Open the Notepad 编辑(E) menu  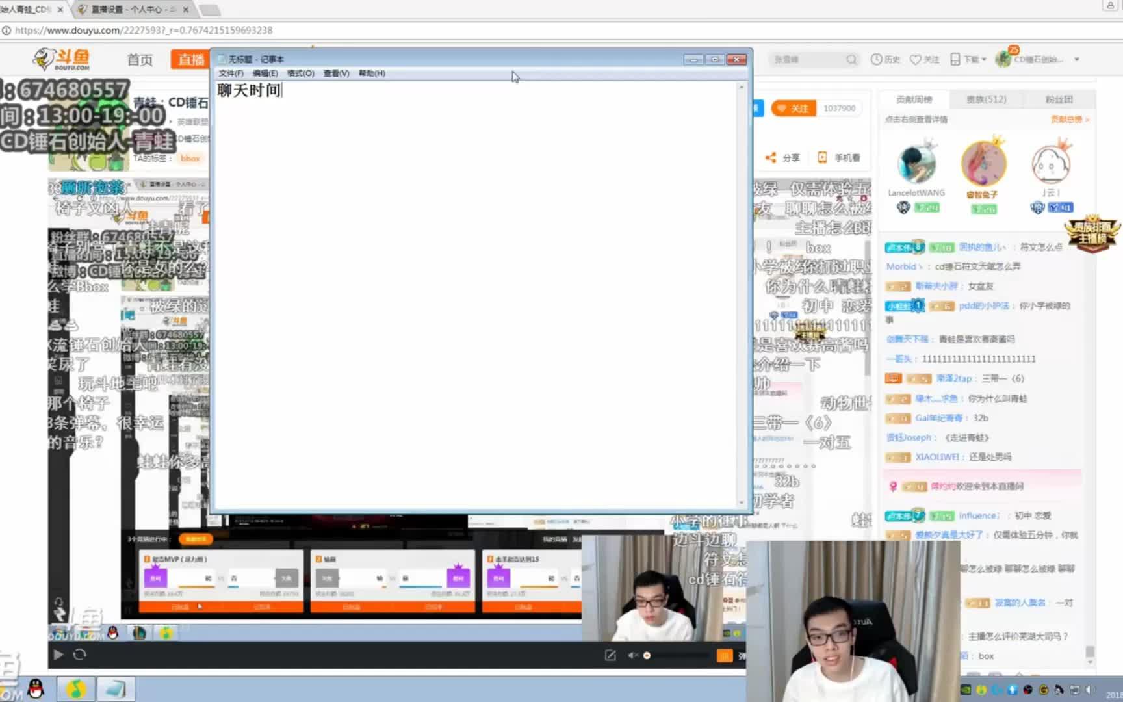pyautogui.click(x=265, y=73)
